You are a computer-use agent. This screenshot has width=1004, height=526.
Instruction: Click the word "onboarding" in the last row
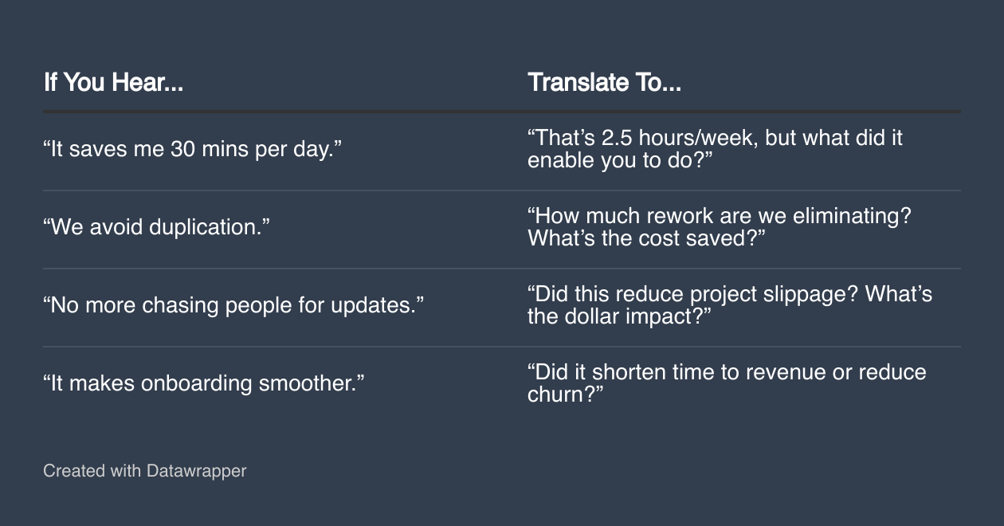pos(197,383)
